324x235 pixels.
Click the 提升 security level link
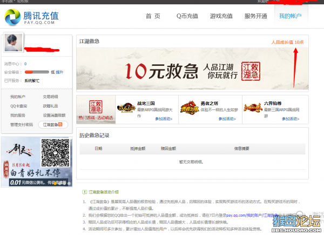tap(59, 72)
